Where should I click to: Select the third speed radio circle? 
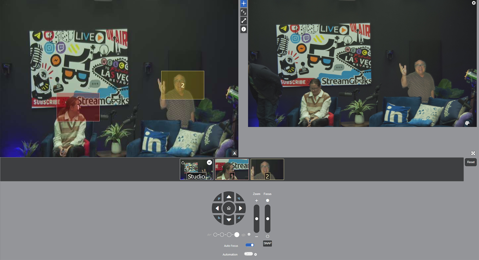(229, 235)
